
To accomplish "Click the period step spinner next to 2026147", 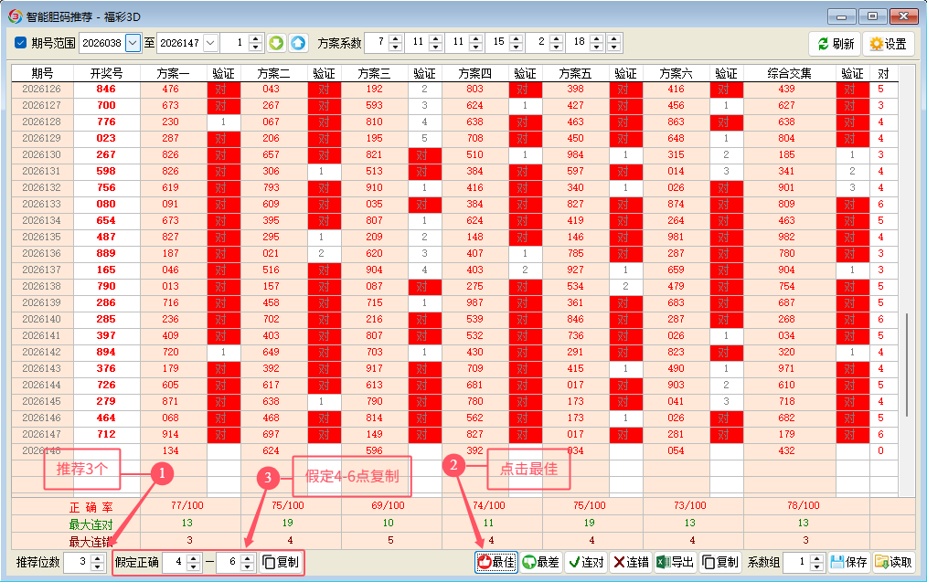I will click(x=255, y=43).
